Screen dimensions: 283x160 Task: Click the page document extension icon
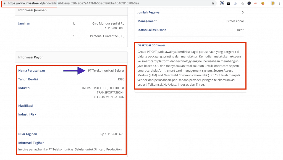pos(235,3)
